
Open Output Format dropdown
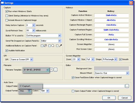pos(29,91)
